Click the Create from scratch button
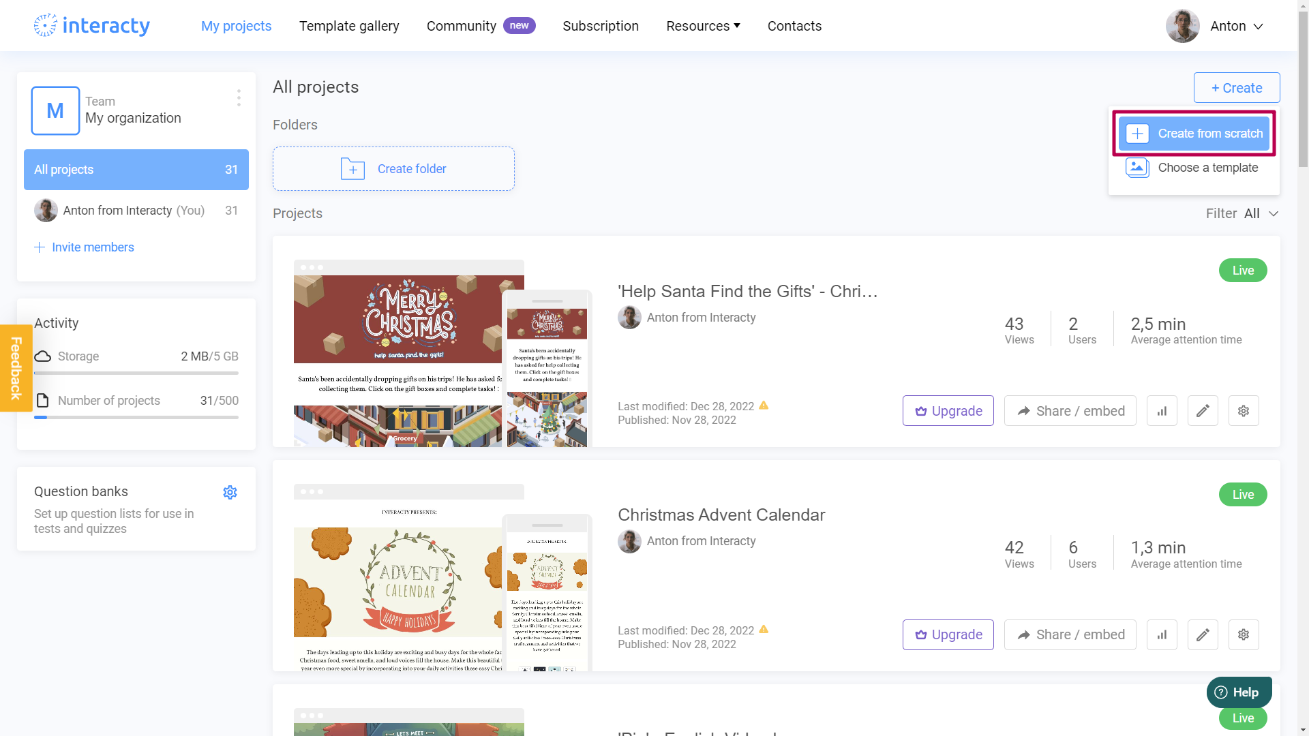 [1194, 133]
